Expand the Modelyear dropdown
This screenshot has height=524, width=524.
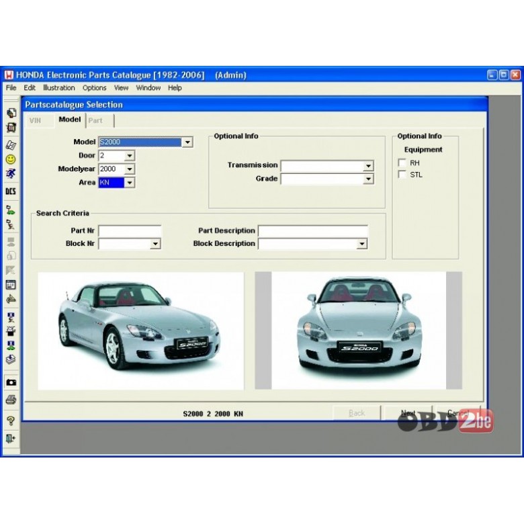pos(130,169)
